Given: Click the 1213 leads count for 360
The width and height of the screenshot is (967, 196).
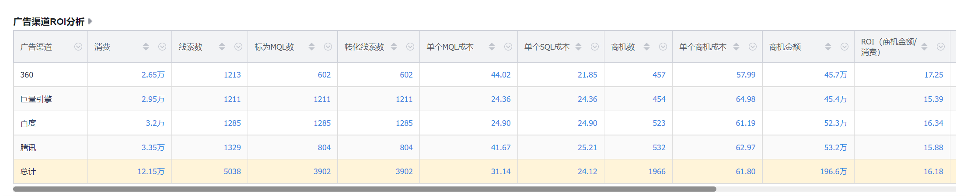Looking at the screenshot, I should click(x=232, y=75).
